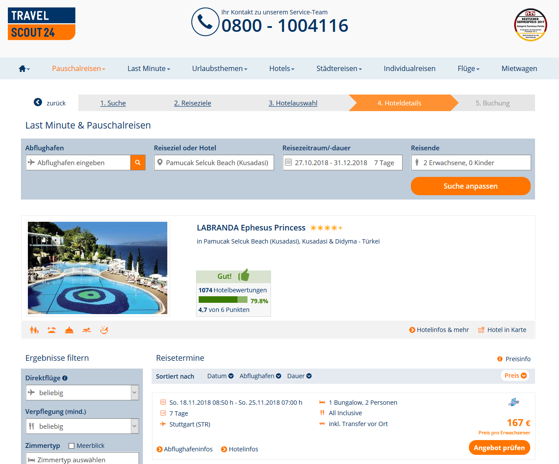Viewport: 559px width, 464px height.
Task: Click the travel dates 27.10.2018 - 31.12.2018 field
Action: pos(342,163)
